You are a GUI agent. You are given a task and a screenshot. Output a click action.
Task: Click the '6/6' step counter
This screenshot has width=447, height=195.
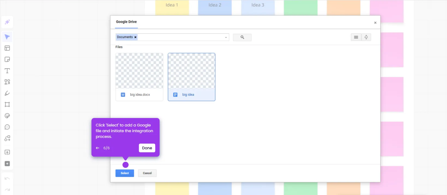point(107,148)
